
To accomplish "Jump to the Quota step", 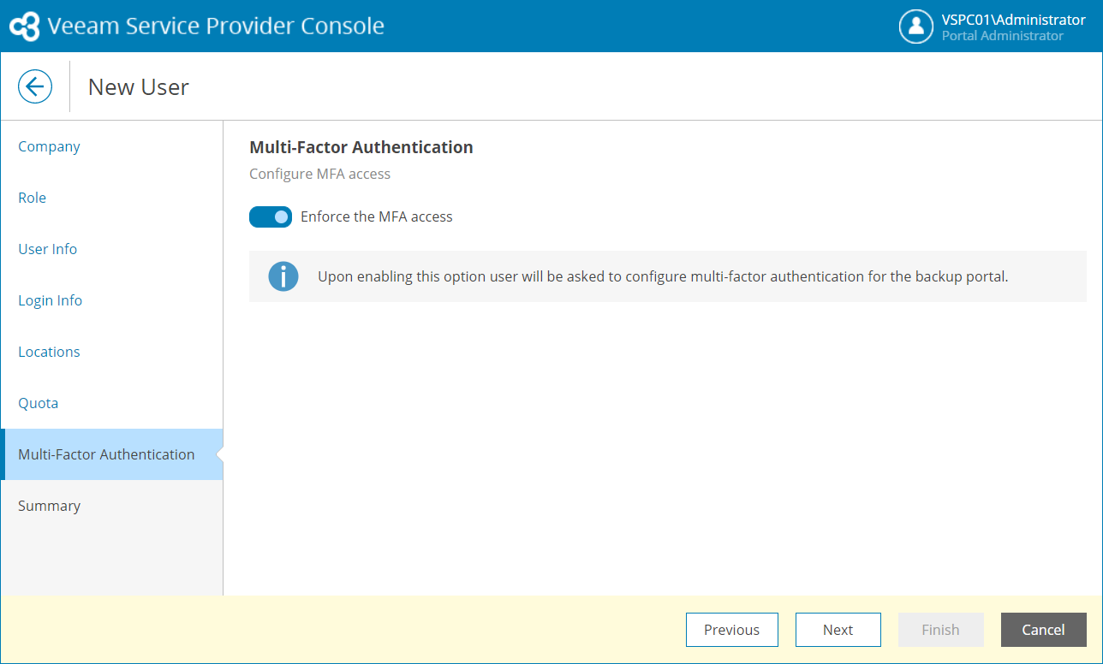I will [111, 403].
